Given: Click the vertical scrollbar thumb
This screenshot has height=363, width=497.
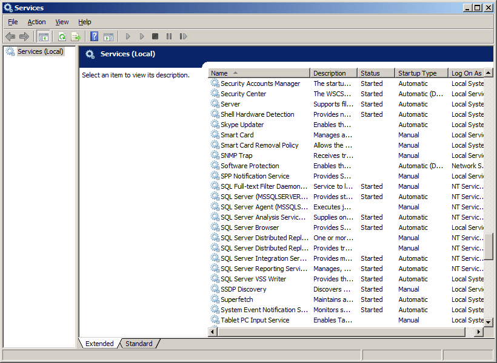Looking at the screenshot, I should [489, 246].
